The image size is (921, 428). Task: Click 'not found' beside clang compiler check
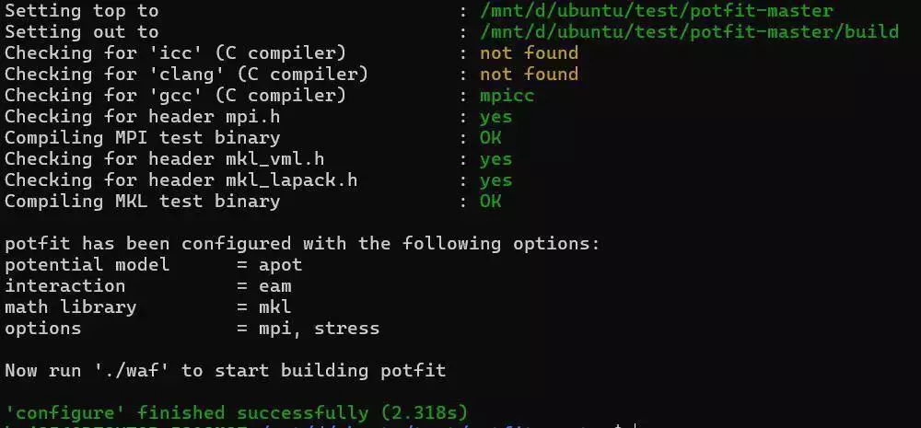(x=529, y=74)
